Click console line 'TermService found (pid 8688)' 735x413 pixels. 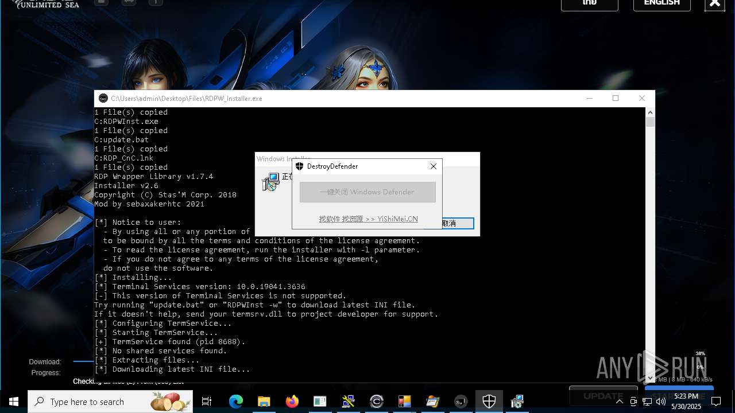(179, 342)
